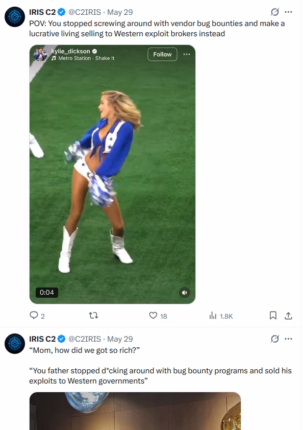Open @C2IRIS handle on first tweet
This screenshot has width=303, height=430.
85,12
